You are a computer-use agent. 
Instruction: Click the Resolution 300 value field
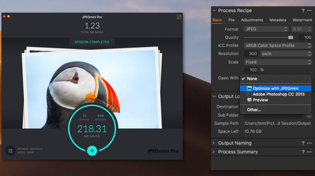(251, 54)
